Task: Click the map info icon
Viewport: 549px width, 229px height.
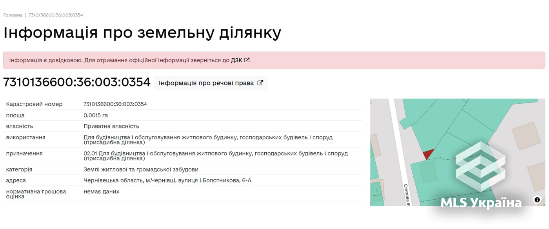Action: (537, 200)
